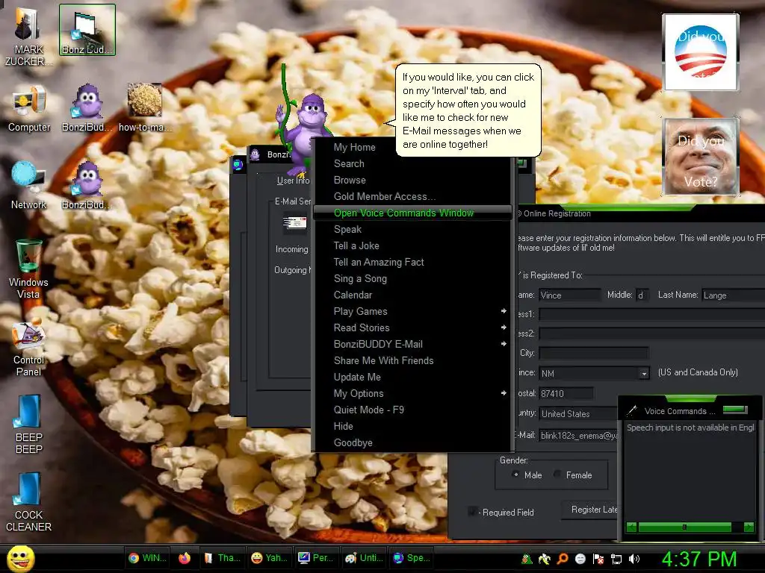Toggle Quiet Mode - F9
Screen dimensions: 765x573
(412, 410)
